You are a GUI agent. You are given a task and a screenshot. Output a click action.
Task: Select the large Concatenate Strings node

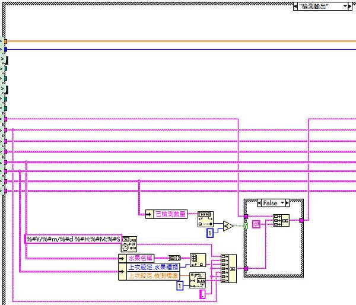coord(228,268)
